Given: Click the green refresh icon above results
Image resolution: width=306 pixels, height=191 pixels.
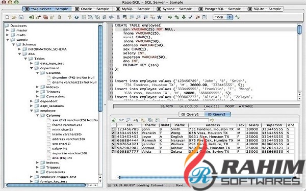Looking at the screenshot, I should click(114, 120).
